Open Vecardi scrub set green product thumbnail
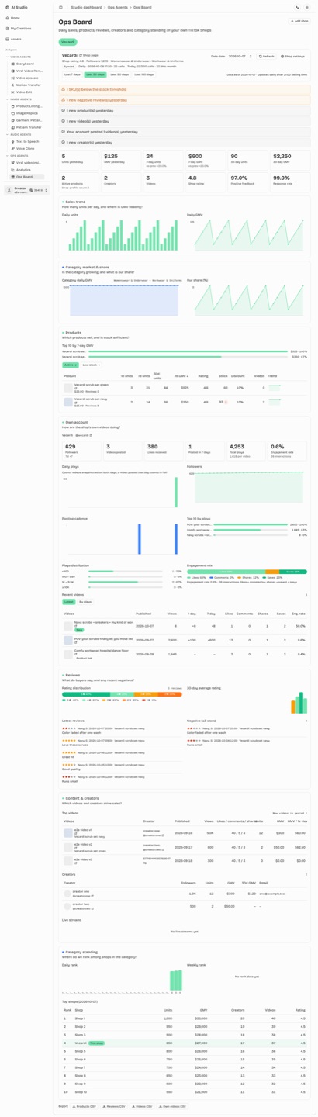Screen dimensions: 318x1117 tap(68, 388)
